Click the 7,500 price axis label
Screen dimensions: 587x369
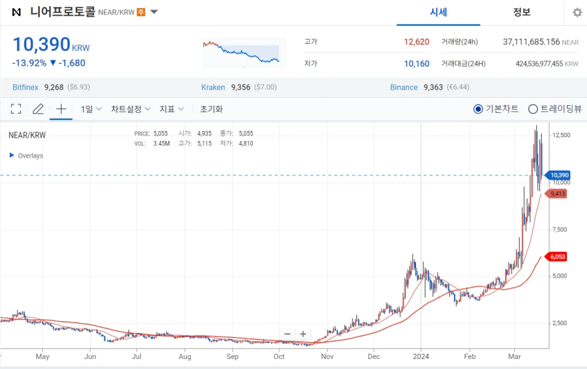[x=559, y=229]
